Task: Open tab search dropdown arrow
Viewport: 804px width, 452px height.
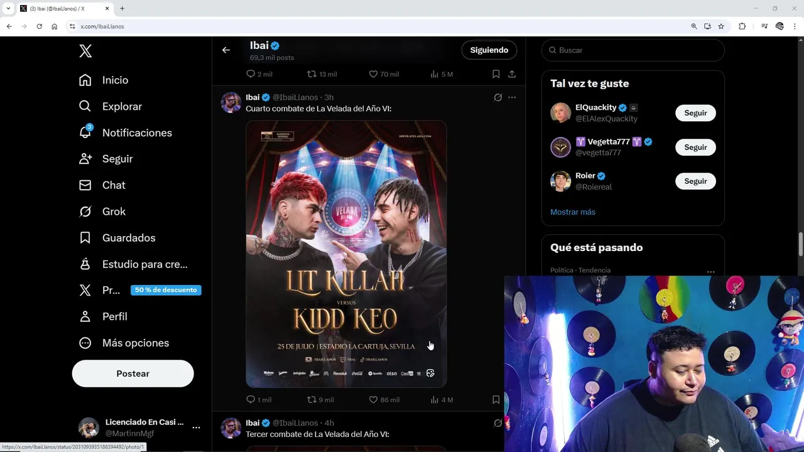Action: [8, 9]
